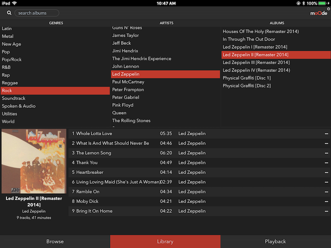This screenshot has width=331, height=248.
Task: Open options menu for Thank You track
Action: coord(326,163)
